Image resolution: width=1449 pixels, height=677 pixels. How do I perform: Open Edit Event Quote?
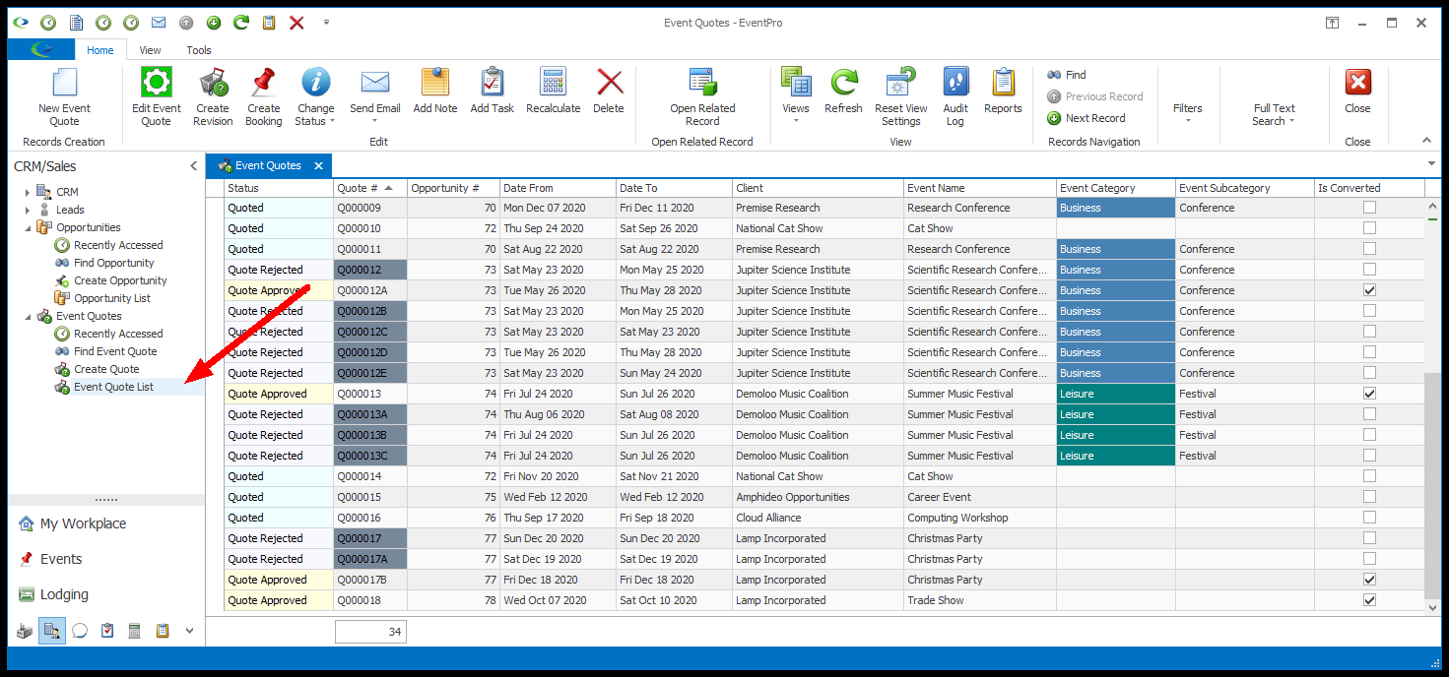(x=157, y=96)
